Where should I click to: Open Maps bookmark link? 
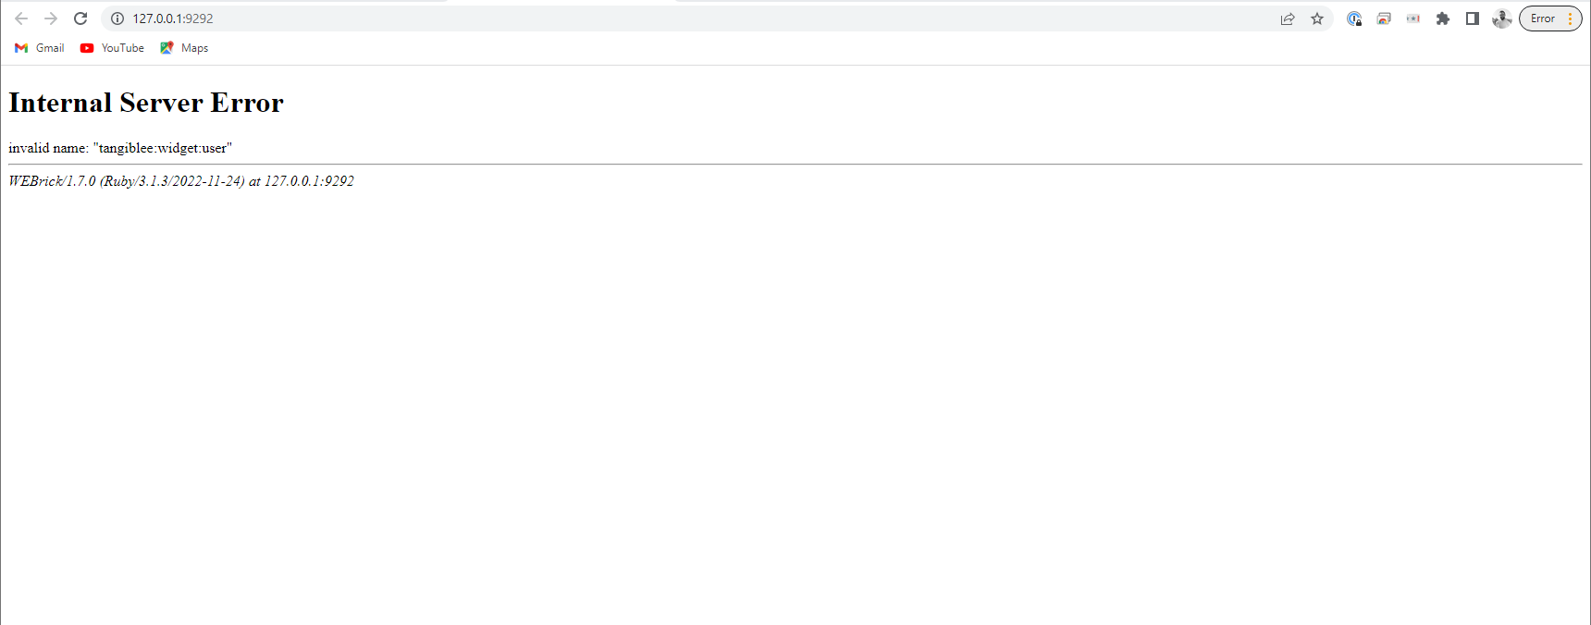[183, 47]
